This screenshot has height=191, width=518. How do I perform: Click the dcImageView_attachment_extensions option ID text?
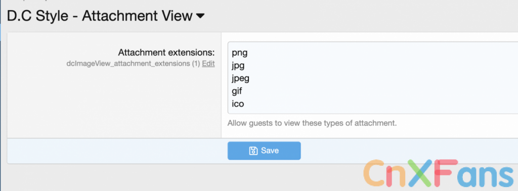tap(128, 64)
